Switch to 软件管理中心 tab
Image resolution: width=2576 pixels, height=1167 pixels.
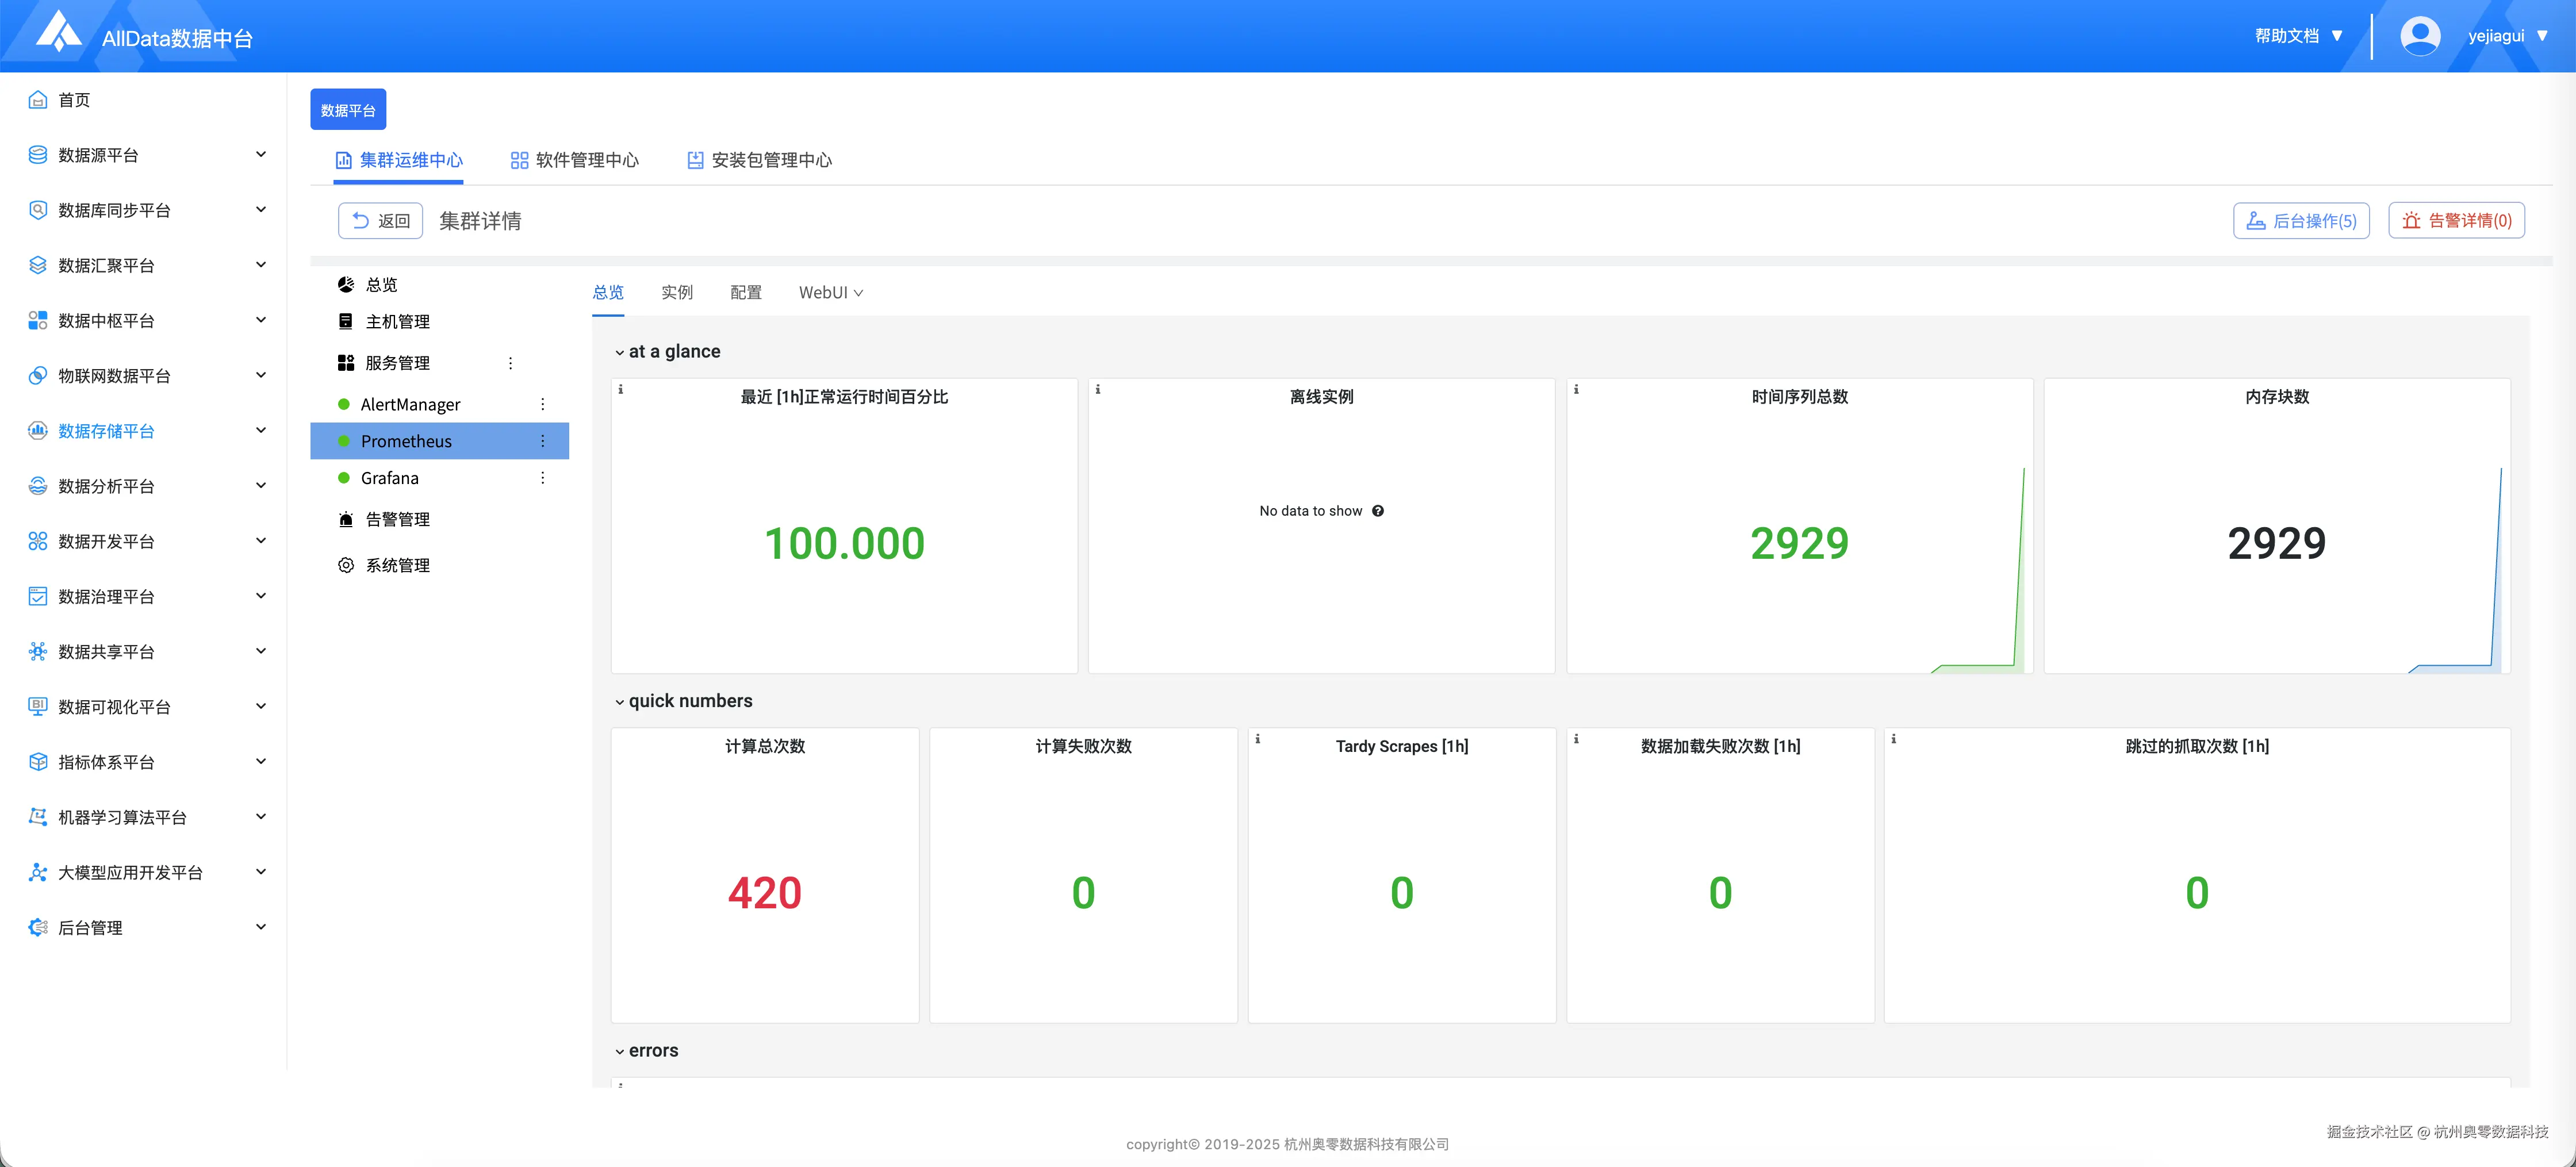(x=574, y=160)
